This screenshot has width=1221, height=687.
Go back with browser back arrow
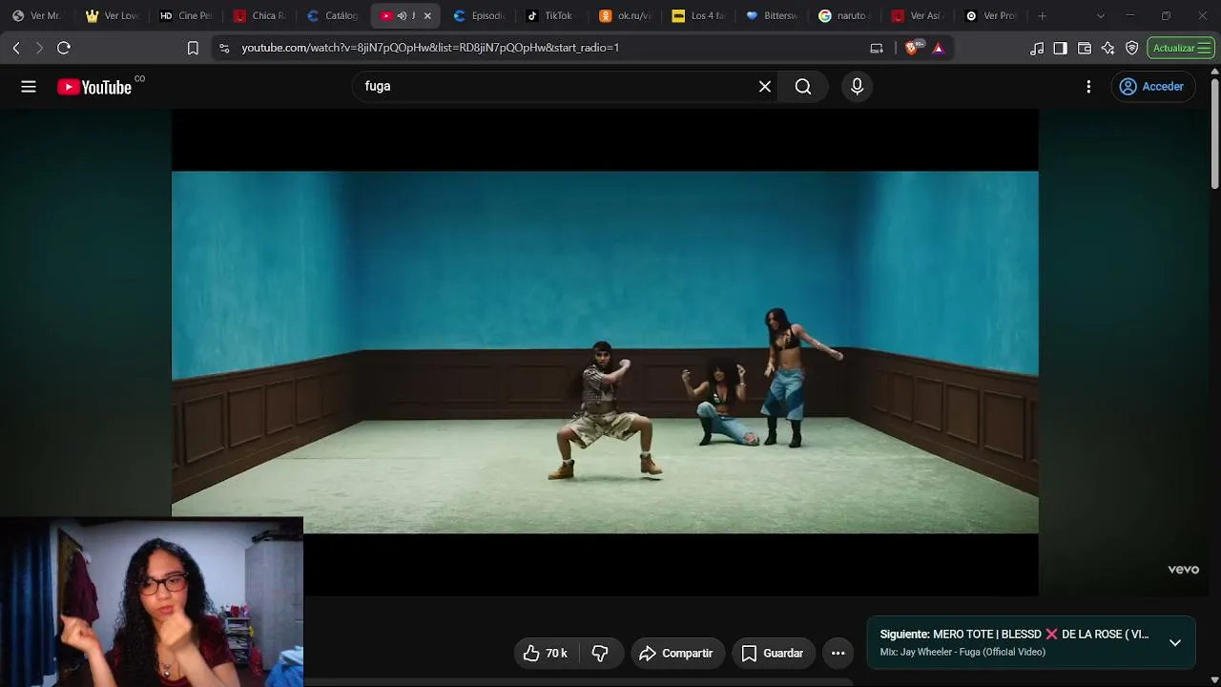click(x=16, y=48)
